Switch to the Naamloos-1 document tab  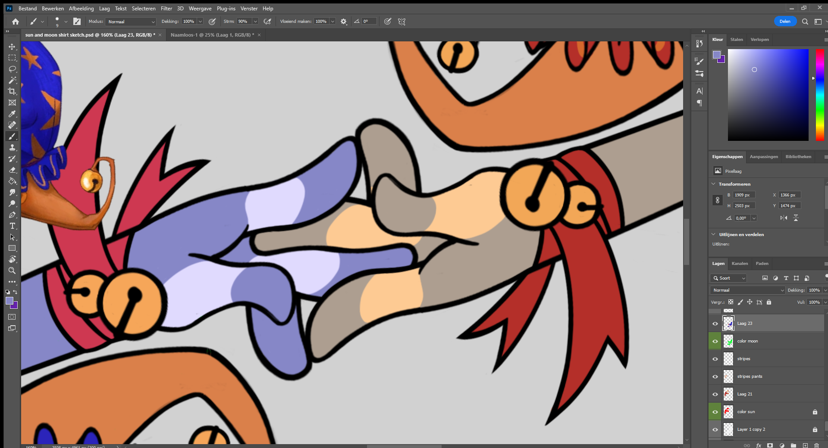point(212,35)
